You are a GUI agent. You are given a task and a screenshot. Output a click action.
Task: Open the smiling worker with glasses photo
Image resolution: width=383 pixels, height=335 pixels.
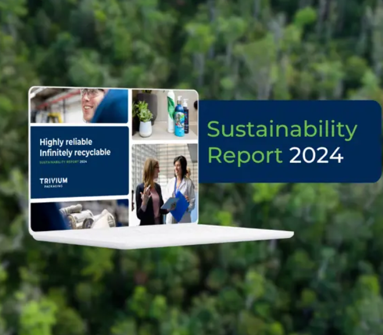tap(79, 106)
